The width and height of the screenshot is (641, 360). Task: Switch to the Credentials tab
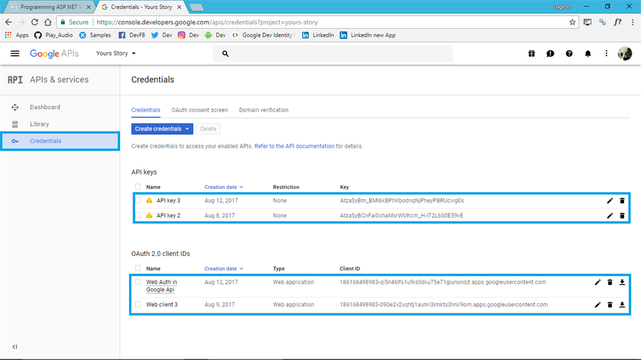[x=145, y=110]
